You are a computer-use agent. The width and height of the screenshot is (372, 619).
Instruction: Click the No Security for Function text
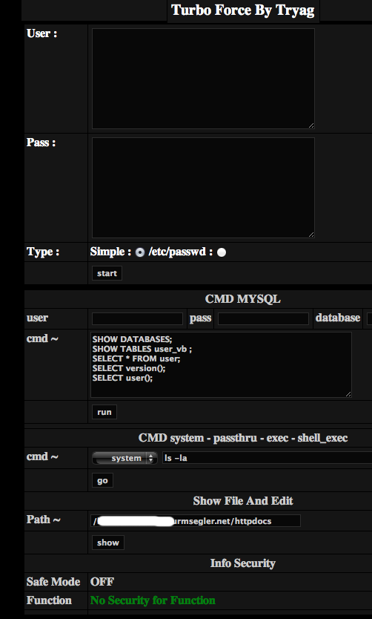pyautogui.click(x=153, y=600)
